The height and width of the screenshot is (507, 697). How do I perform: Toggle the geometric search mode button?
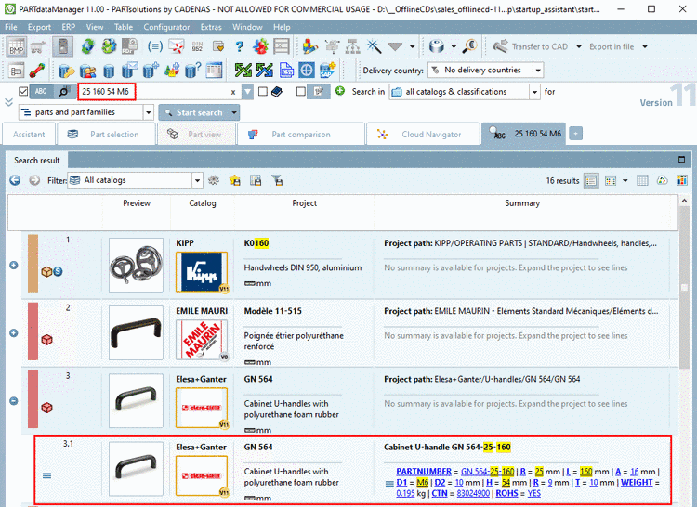(64, 91)
